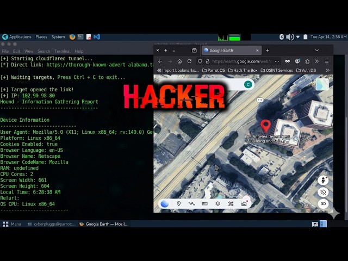The image size is (348, 261).
Task: Open Firefox home page button
Action: [x=179, y=61]
